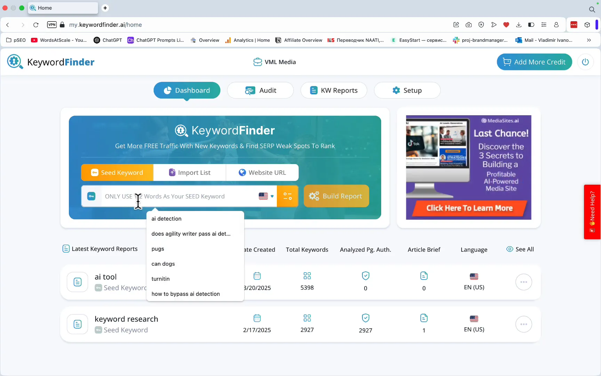Click See All reports link
Screen dimensions: 601x376
pyautogui.click(x=520, y=249)
